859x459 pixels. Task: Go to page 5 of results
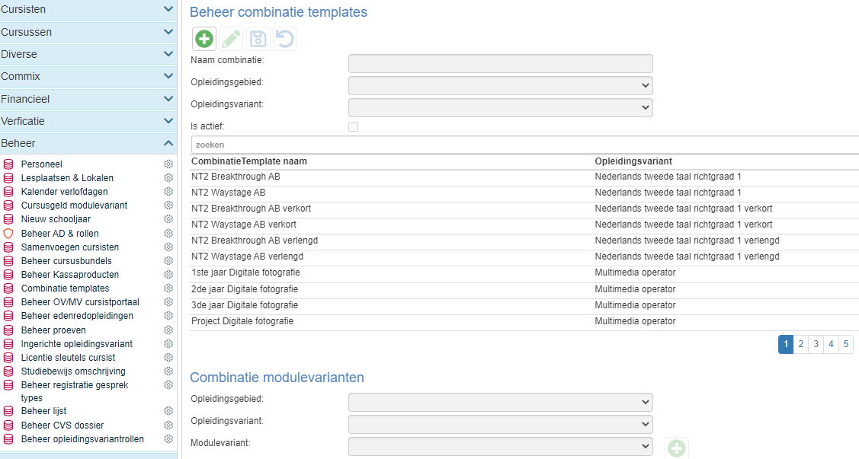[x=846, y=344]
